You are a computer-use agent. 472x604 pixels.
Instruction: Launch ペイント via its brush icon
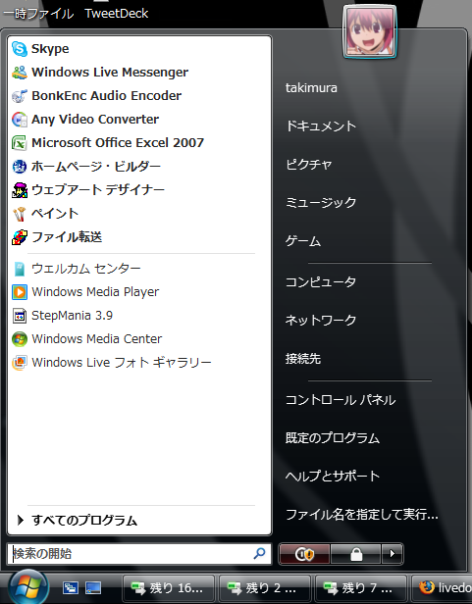click(20, 214)
